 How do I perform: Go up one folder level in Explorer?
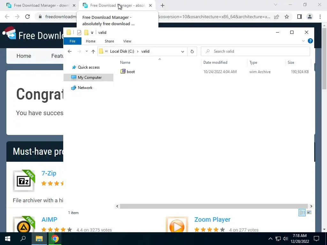pyautogui.click(x=93, y=51)
